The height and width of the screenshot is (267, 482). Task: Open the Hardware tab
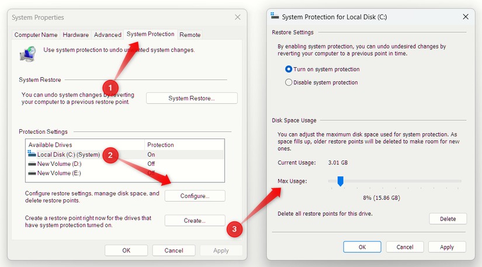[76, 35]
